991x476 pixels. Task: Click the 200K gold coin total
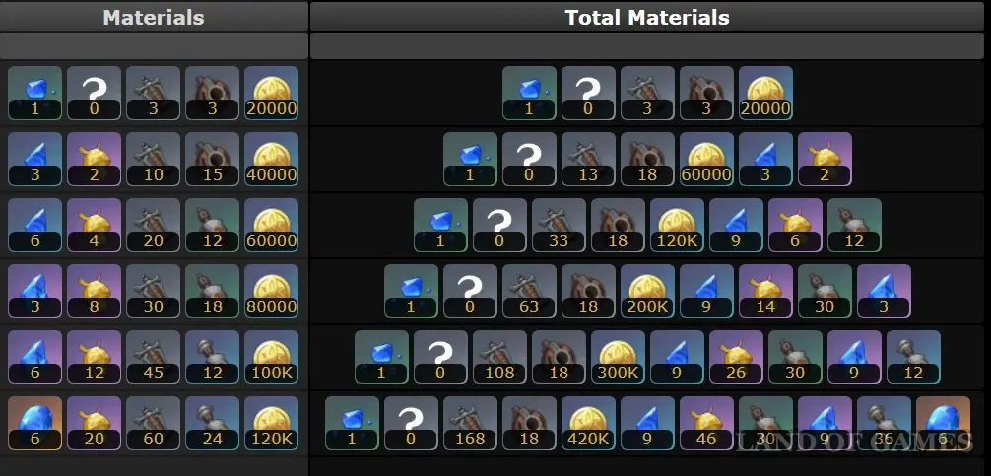pyautogui.click(x=648, y=291)
